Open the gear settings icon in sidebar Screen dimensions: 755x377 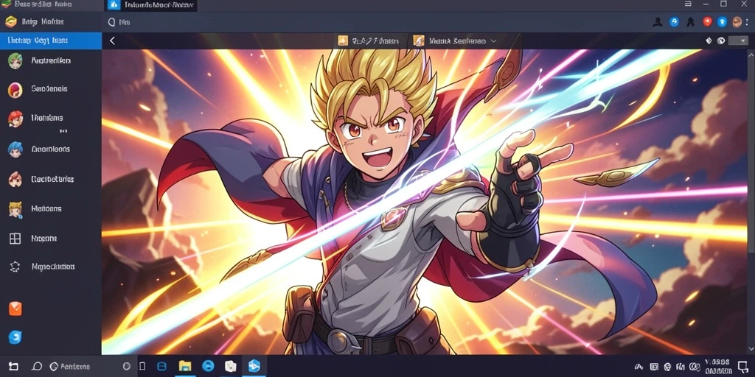point(15,267)
